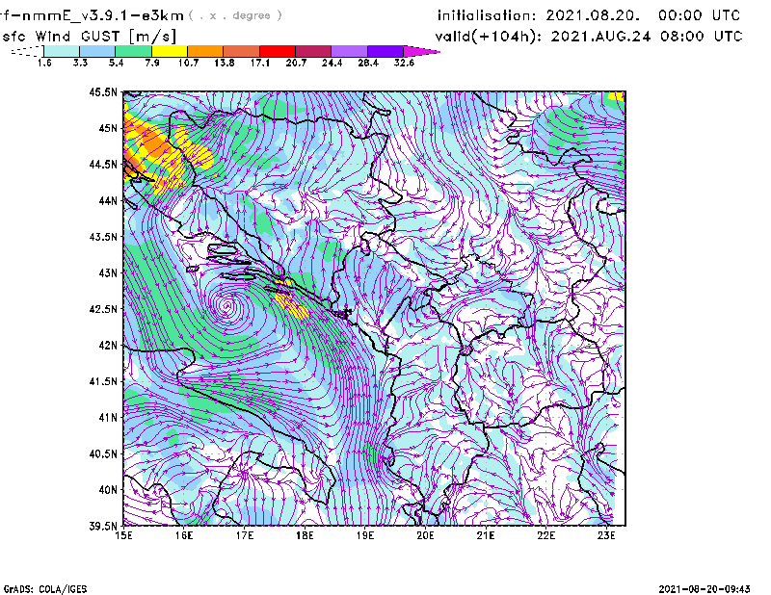771x595 pixels.
Task: Click the legend value '13.8'
Action: tap(225, 63)
